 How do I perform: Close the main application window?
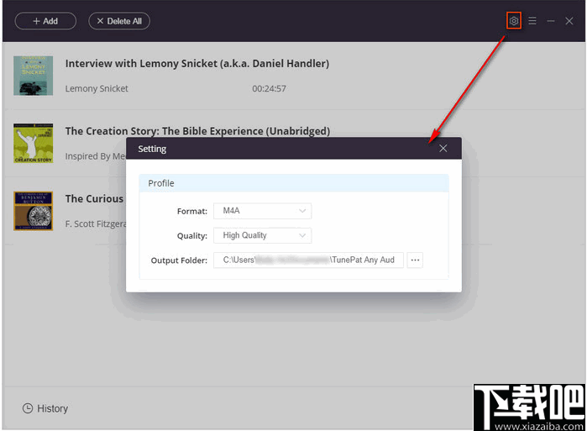coord(569,21)
